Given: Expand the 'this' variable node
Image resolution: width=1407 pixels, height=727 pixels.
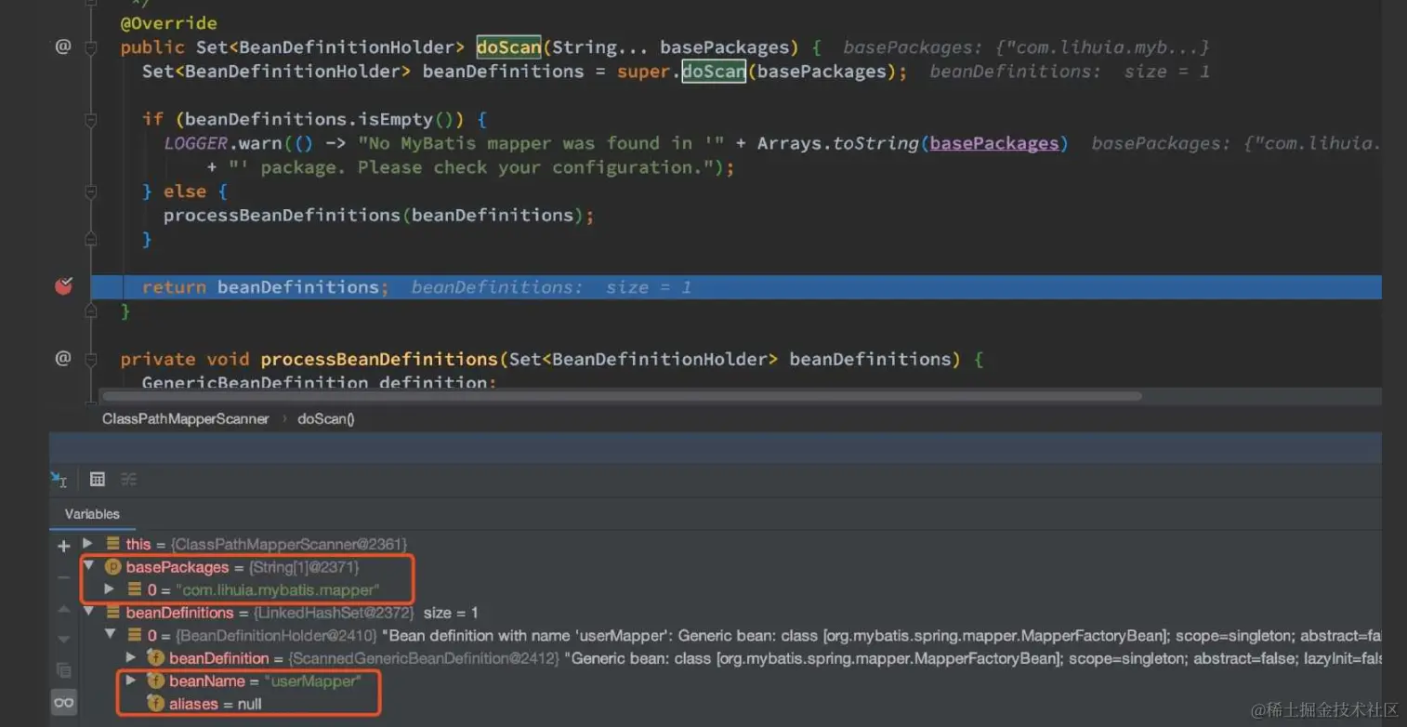Looking at the screenshot, I should [88, 544].
